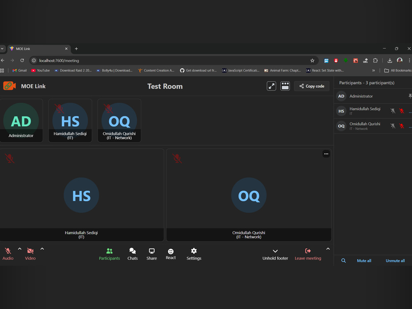Reload the page

pyautogui.click(x=22, y=61)
